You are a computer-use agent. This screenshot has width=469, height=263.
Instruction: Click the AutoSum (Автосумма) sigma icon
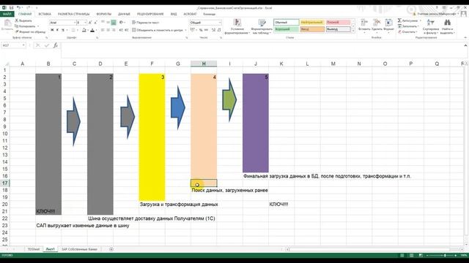(x=399, y=20)
